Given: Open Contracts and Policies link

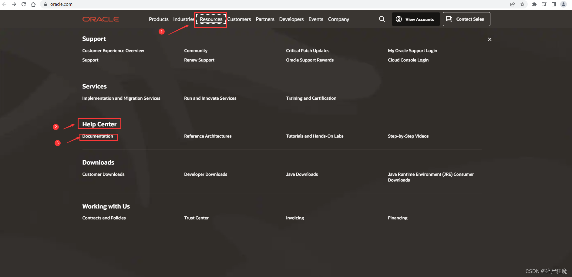Looking at the screenshot, I should (104, 218).
